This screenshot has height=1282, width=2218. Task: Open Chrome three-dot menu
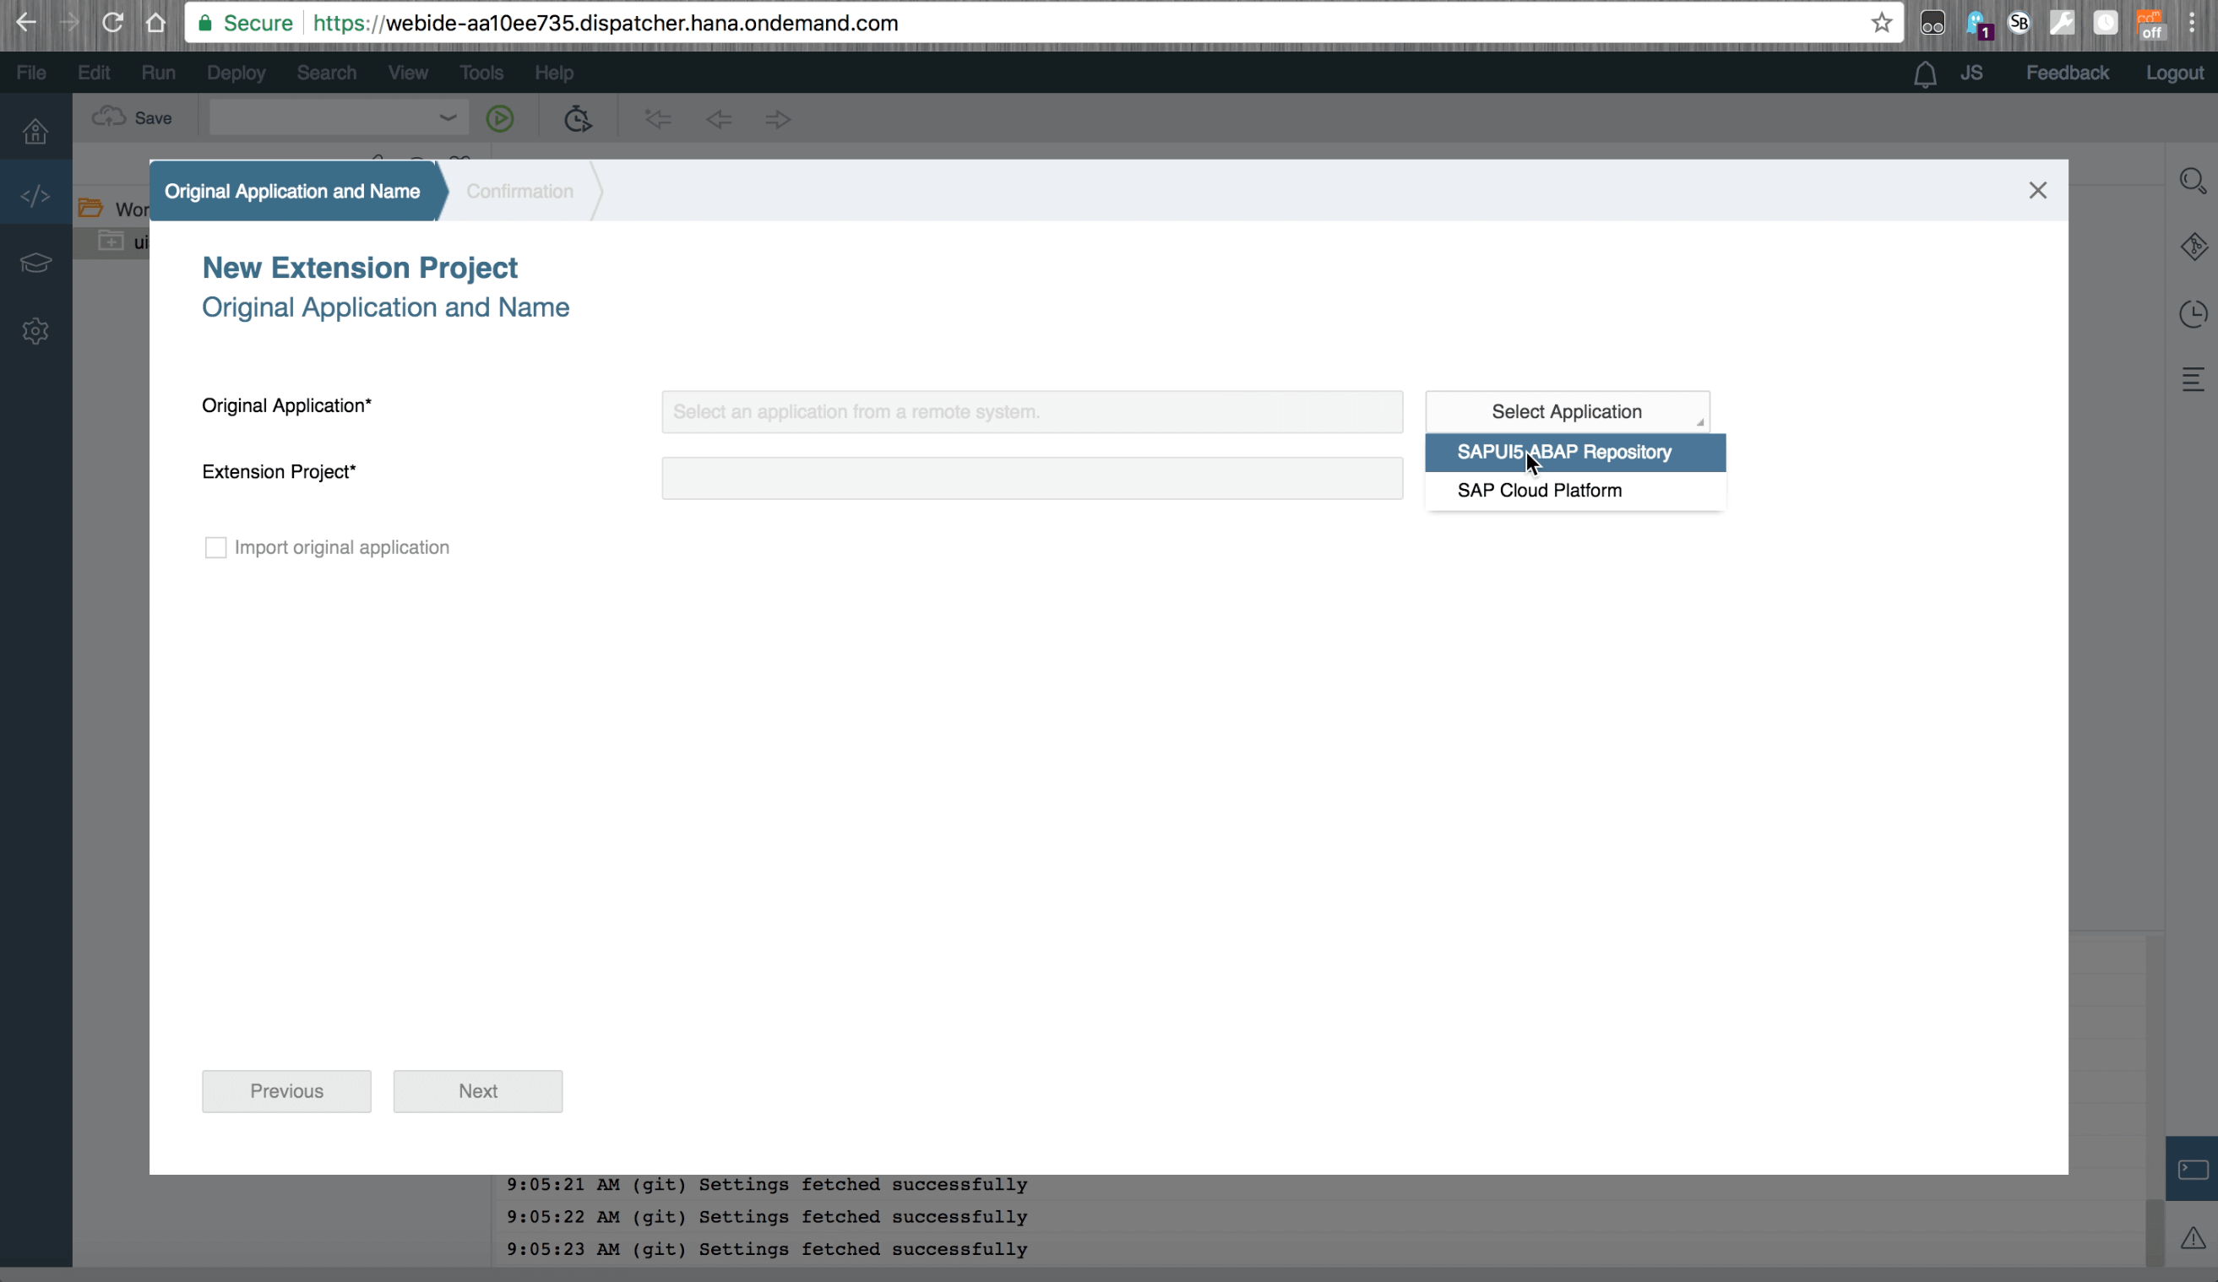pos(2192,23)
